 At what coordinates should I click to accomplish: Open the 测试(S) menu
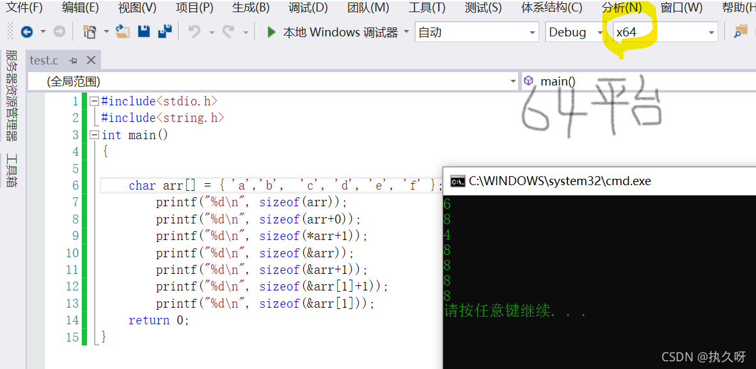[x=483, y=7]
